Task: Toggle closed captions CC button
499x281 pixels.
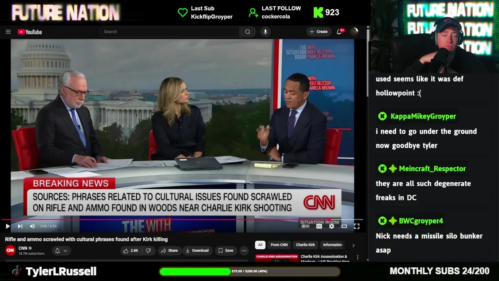Action: [319, 226]
